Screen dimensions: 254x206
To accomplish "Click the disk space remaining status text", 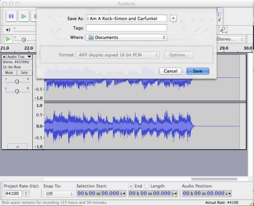I will point(54,202).
